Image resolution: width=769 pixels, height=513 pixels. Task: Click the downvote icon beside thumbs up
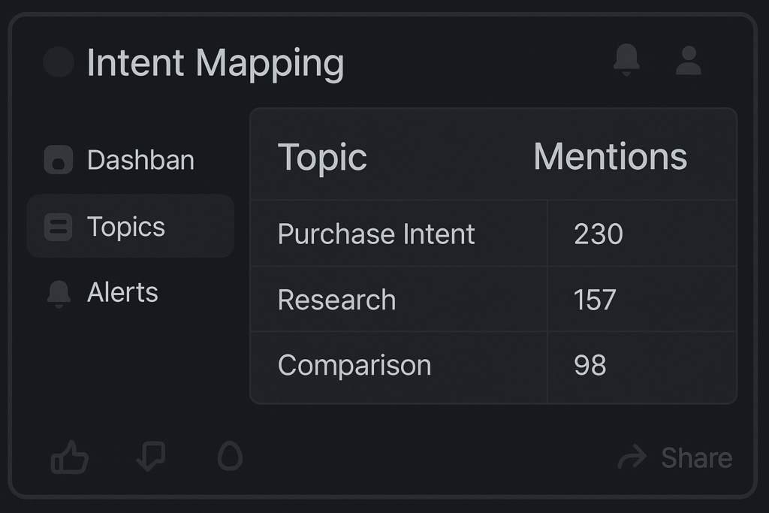point(151,456)
